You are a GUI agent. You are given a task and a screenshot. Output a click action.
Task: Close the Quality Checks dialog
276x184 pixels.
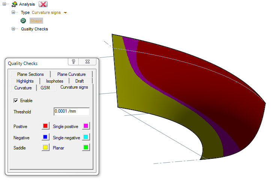coord(87,62)
